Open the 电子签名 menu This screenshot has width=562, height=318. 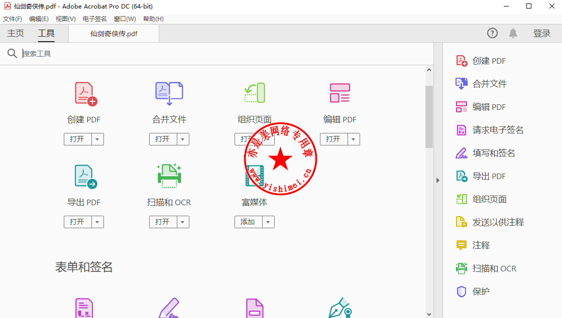coord(94,19)
